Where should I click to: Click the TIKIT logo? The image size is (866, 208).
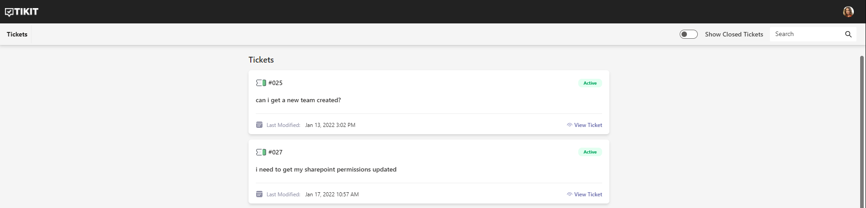pyautogui.click(x=22, y=12)
